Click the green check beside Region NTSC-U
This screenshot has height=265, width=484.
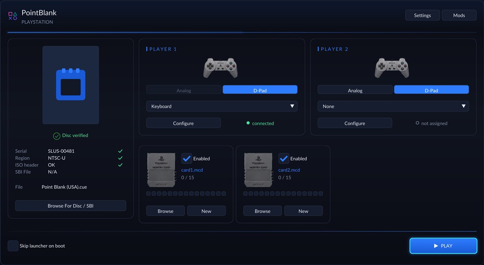[120, 158]
